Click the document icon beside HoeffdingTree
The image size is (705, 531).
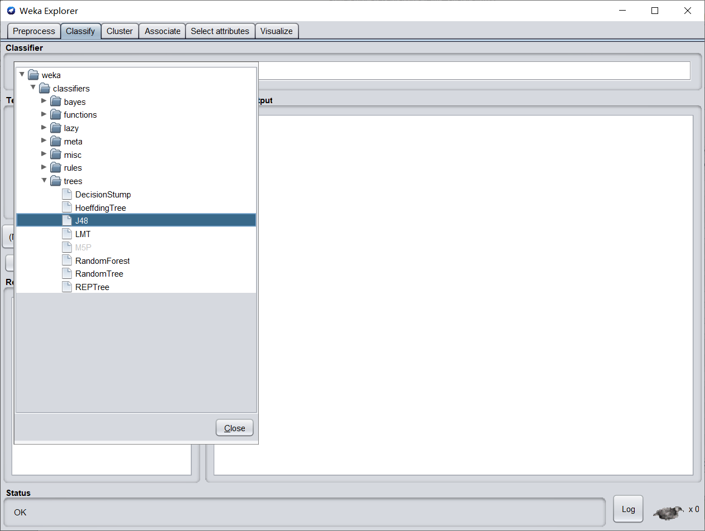click(66, 207)
